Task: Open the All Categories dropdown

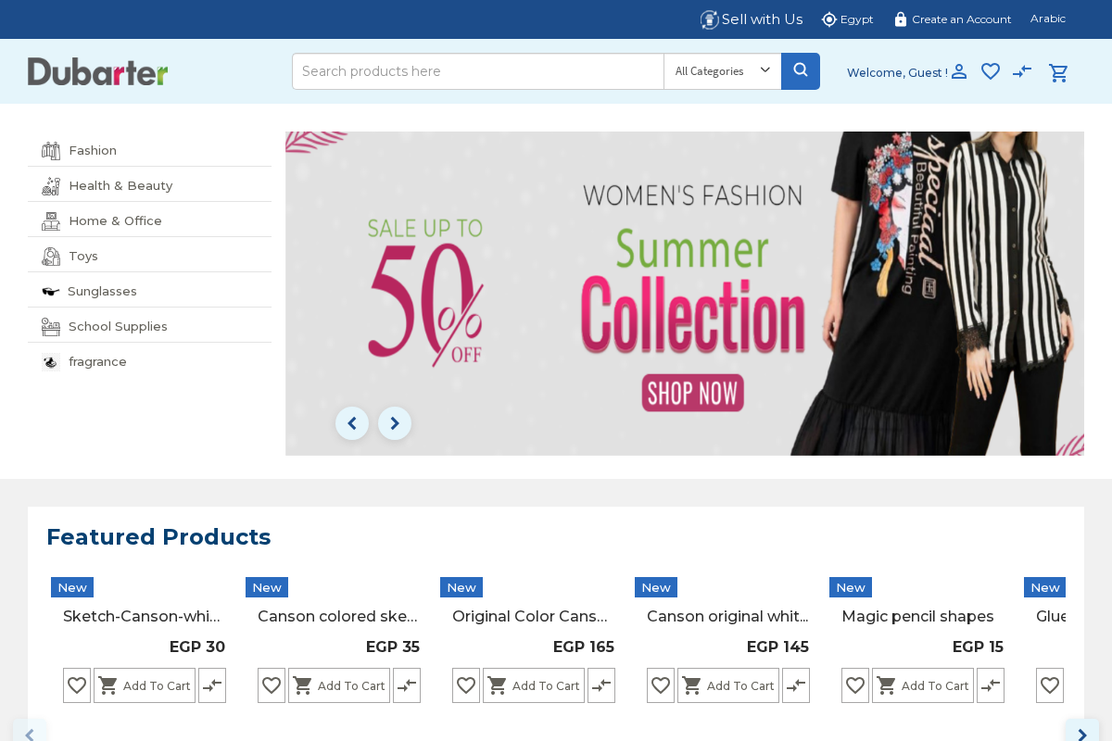Action: pos(722,71)
